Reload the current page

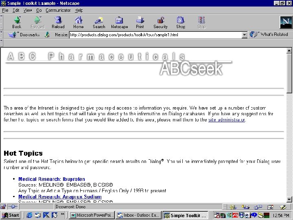click(x=58, y=22)
